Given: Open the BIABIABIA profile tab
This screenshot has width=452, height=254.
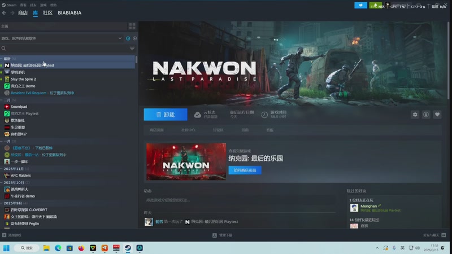Looking at the screenshot, I should point(69,13).
